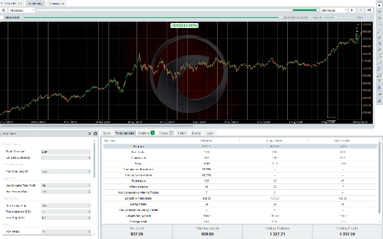Screen dimensions: 383x239
Task: Click the maximize icon in the Parameters panel header
Action: tap(96, 134)
